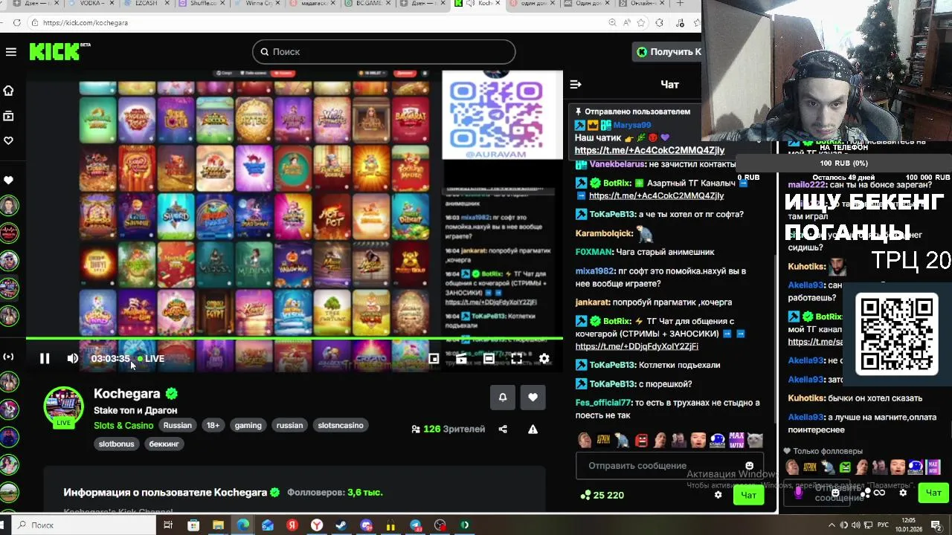Image resolution: width=952 pixels, height=535 pixels.
Task: Click the green KICK logo
Action: (54, 51)
